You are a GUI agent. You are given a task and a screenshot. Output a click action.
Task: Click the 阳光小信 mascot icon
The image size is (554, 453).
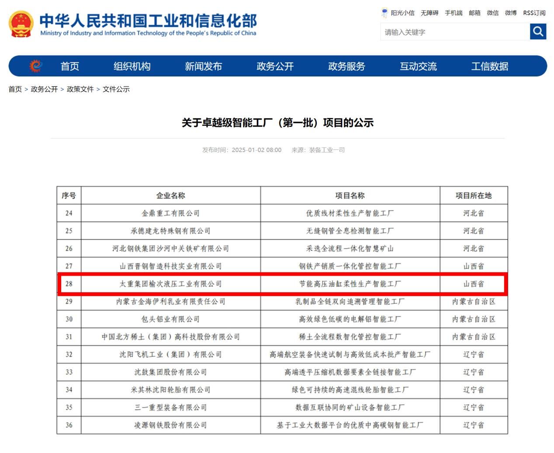point(384,13)
